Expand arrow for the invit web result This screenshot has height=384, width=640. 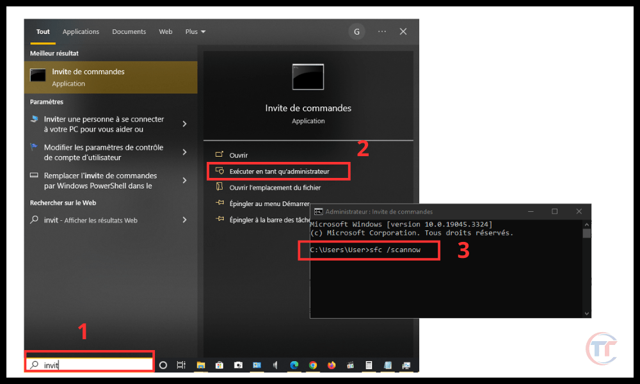pos(185,220)
